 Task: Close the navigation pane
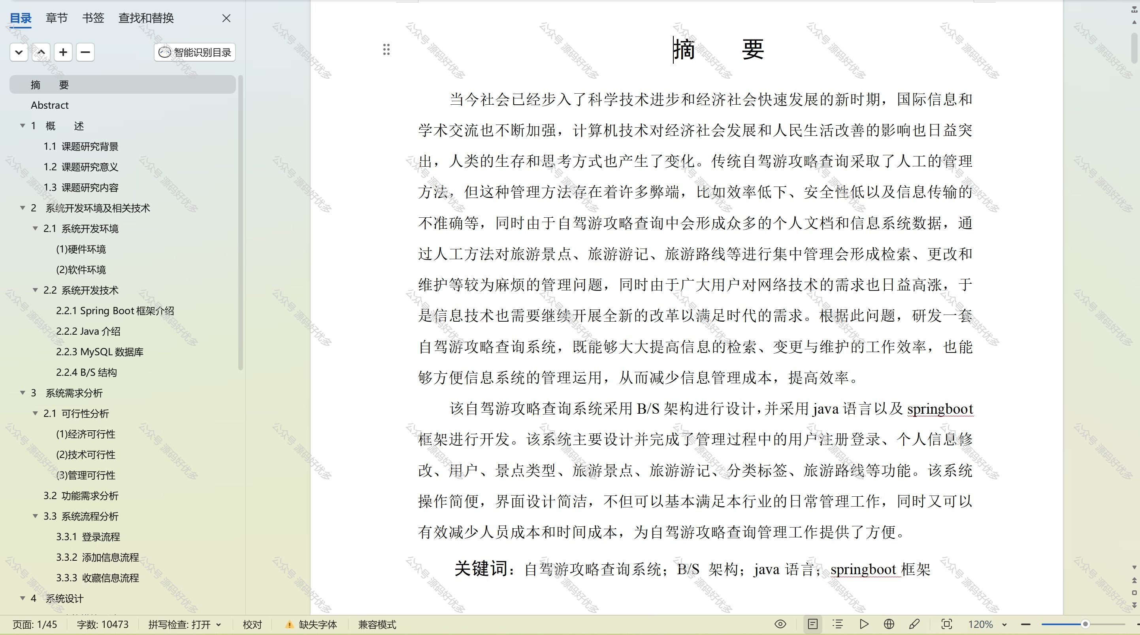pos(226,18)
